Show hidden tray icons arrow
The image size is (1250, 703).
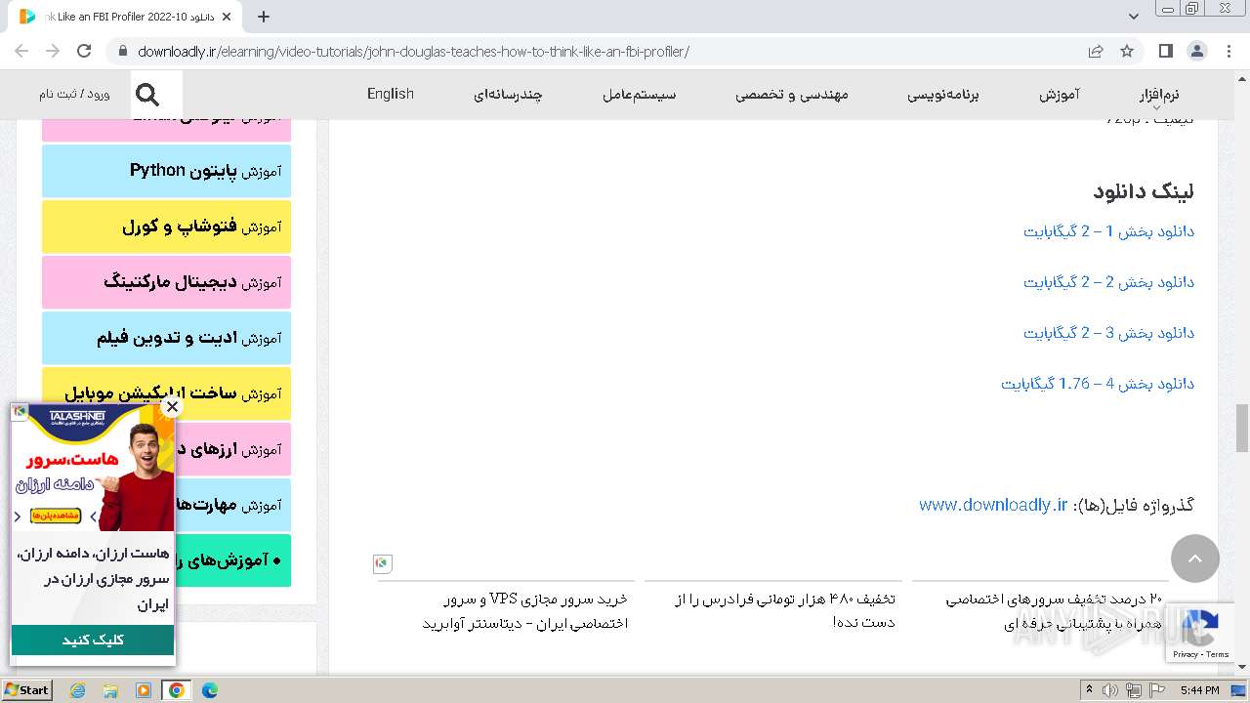click(x=1090, y=690)
